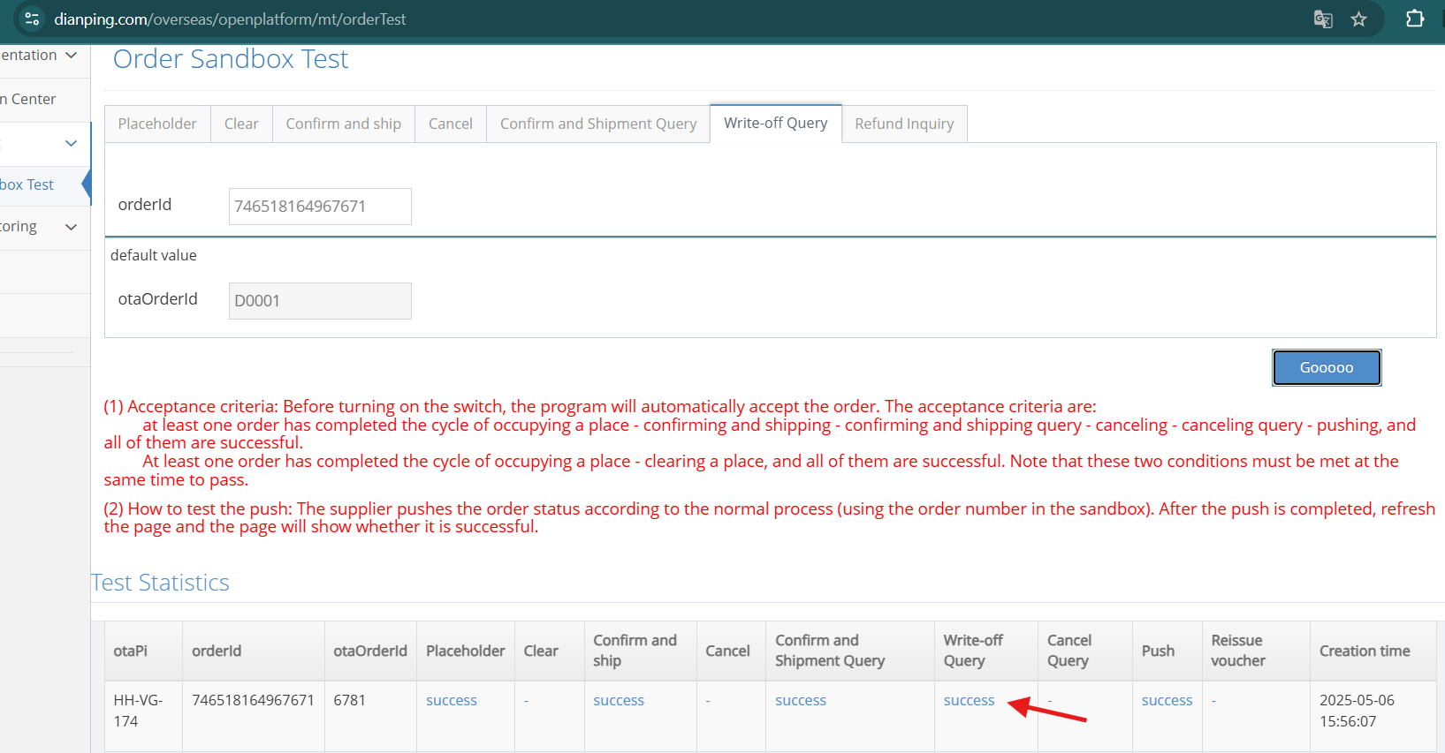Screen dimensions: 1445x753
Task: Bookmark this page with the star icon
Action: click(x=1358, y=19)
